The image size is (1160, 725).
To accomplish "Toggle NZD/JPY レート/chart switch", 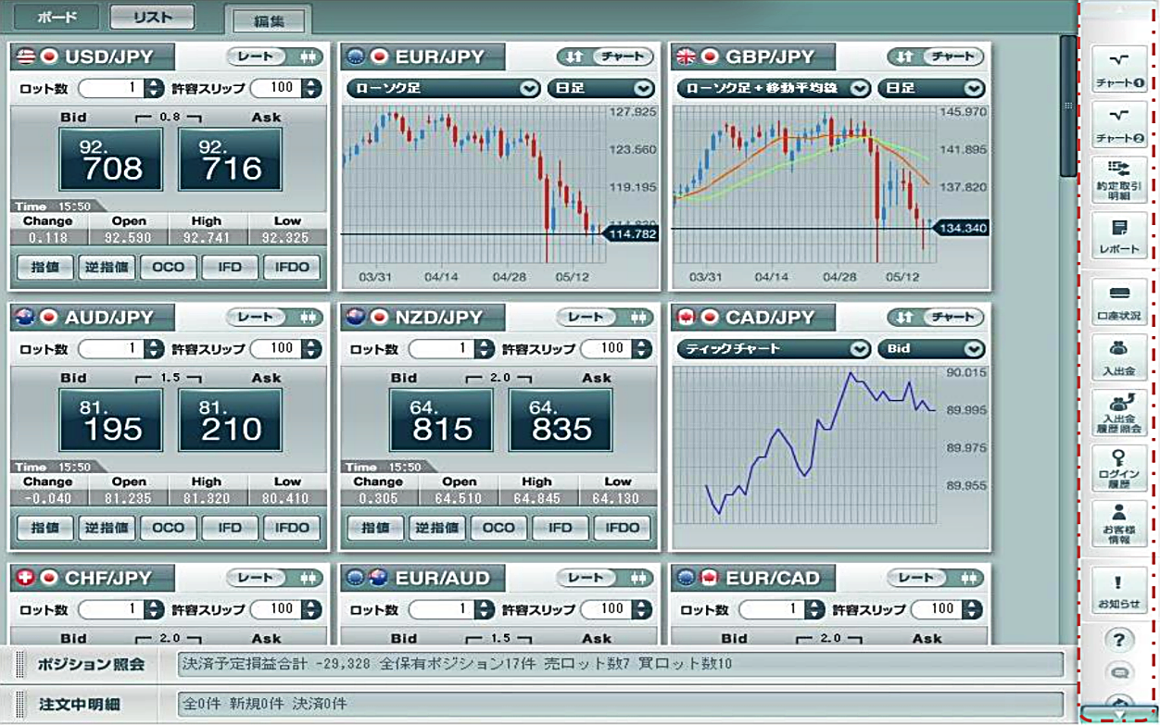I will point(604,318).
